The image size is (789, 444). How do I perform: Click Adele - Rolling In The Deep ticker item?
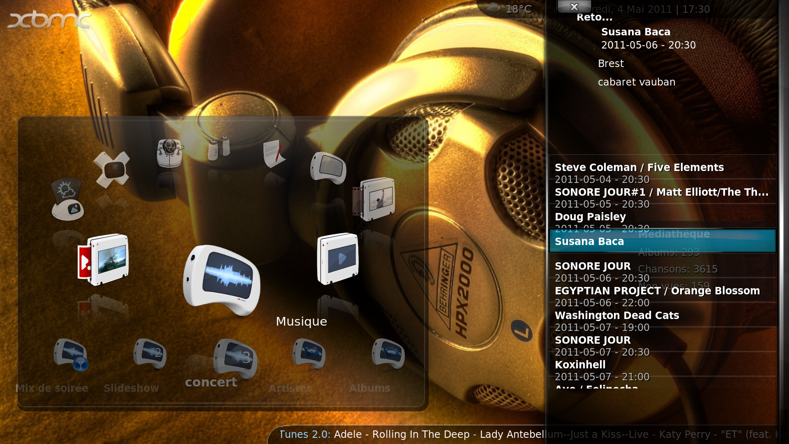coord(401,434)
